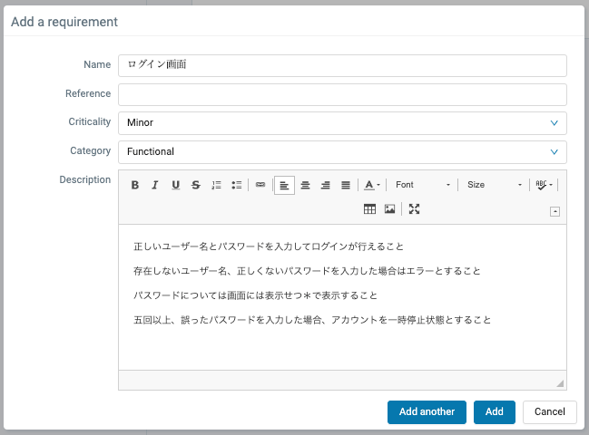Image resolution: width=589 pixels, height=435 pixels.
Task: Apply italic formatting to description text
Action: tap(155, 185)
